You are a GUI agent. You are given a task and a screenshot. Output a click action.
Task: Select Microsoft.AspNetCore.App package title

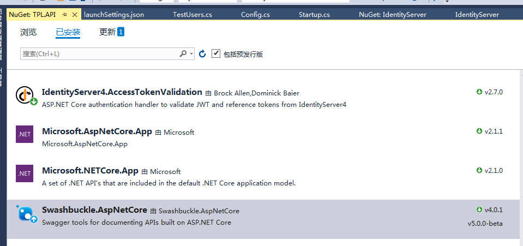(x=97, y=131)
